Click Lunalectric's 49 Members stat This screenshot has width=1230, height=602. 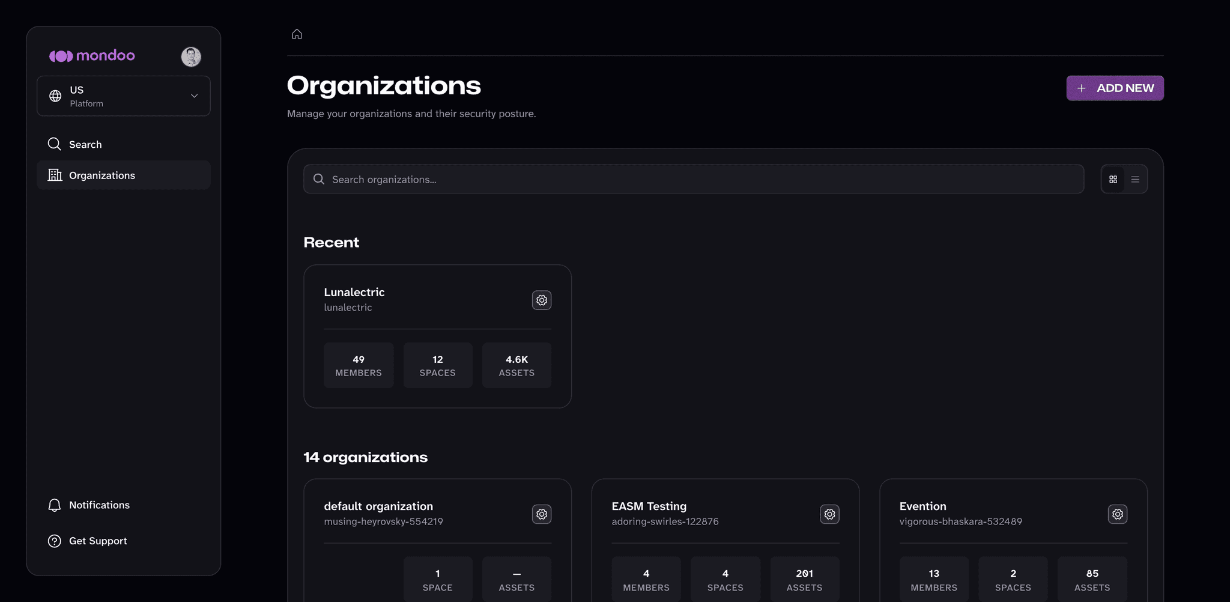point(359,365)
